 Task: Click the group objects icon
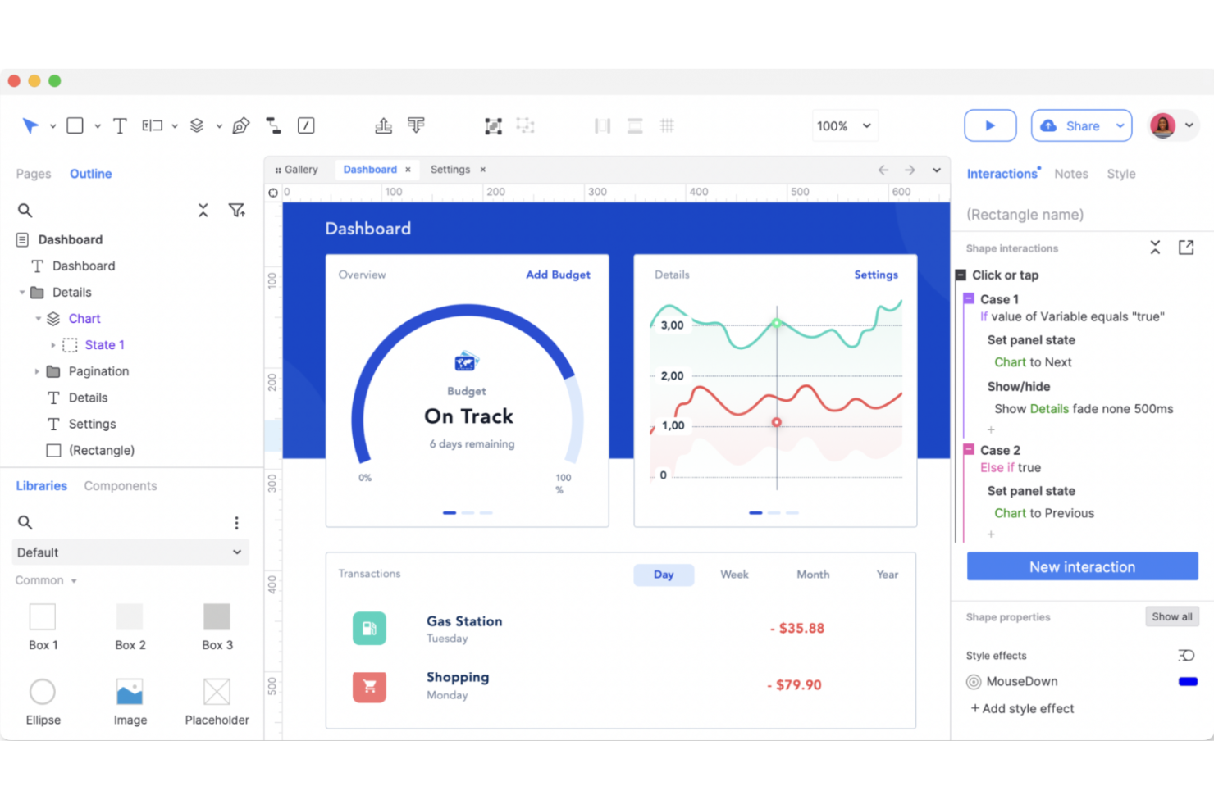[493, 125]
